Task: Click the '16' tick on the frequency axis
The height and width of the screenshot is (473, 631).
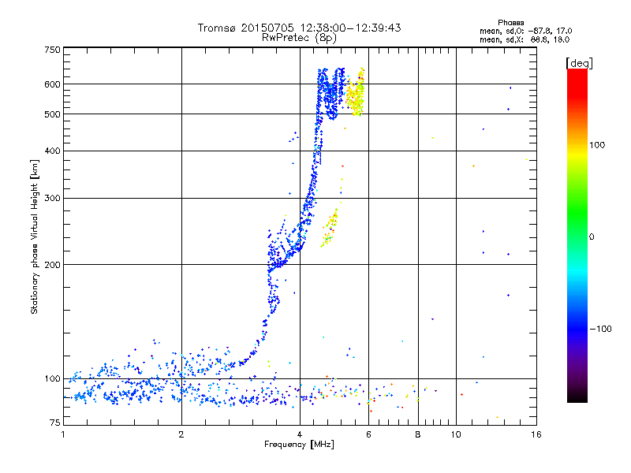Action: tap(536, 434)
